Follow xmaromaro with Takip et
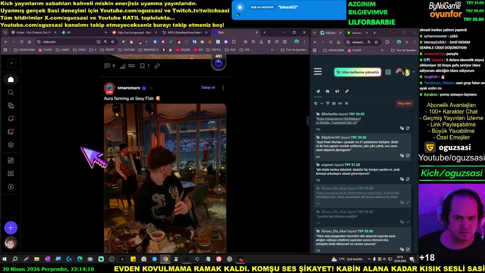485x273 pixels. pyautogui.click(x=208, y=88)
